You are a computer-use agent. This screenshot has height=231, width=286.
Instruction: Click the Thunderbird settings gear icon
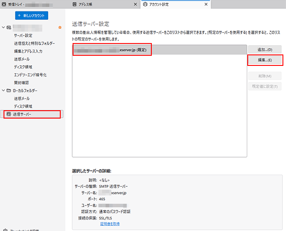point(5,230)
